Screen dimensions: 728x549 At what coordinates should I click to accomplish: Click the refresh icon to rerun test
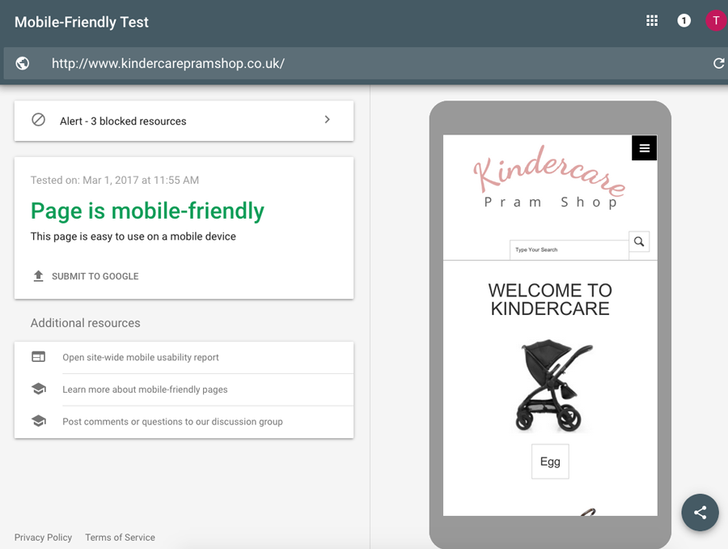[x=719, y=63]
